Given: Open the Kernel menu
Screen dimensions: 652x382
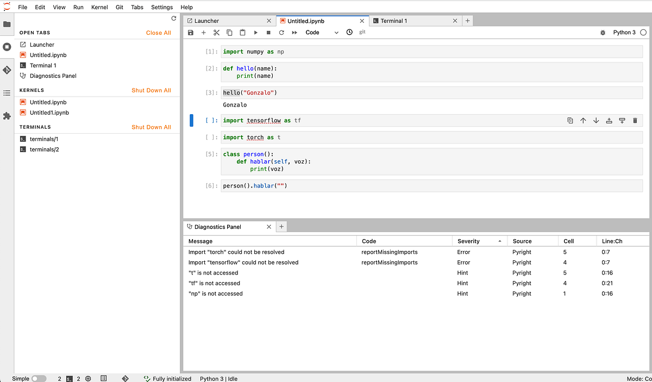Looking at the screenshot, I should click(x=99, y=7).
